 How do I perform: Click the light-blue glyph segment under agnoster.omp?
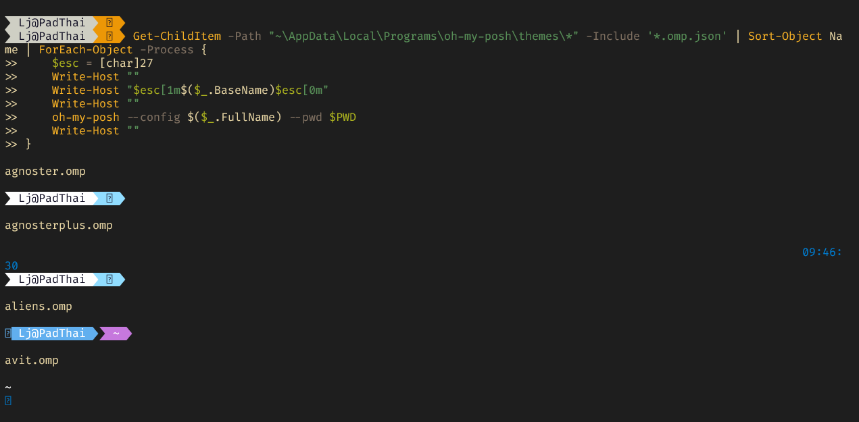pyautogui.click(x=109, y=198)
